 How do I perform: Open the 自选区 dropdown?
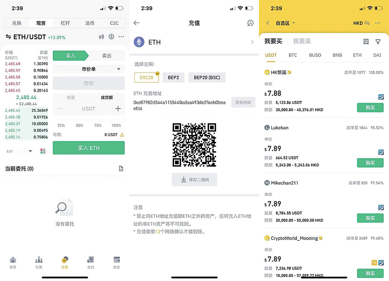click(285, 23)
